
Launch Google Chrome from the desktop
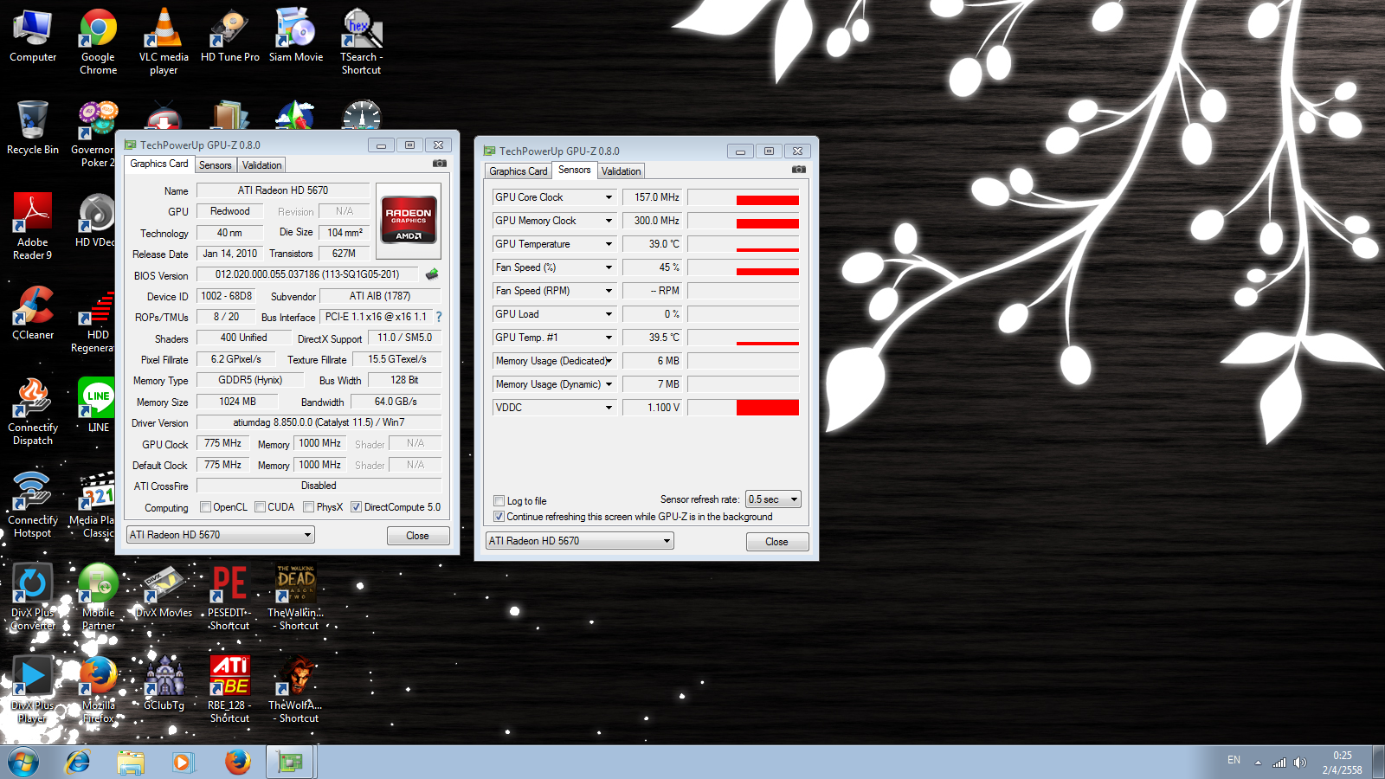pos(98,42)
